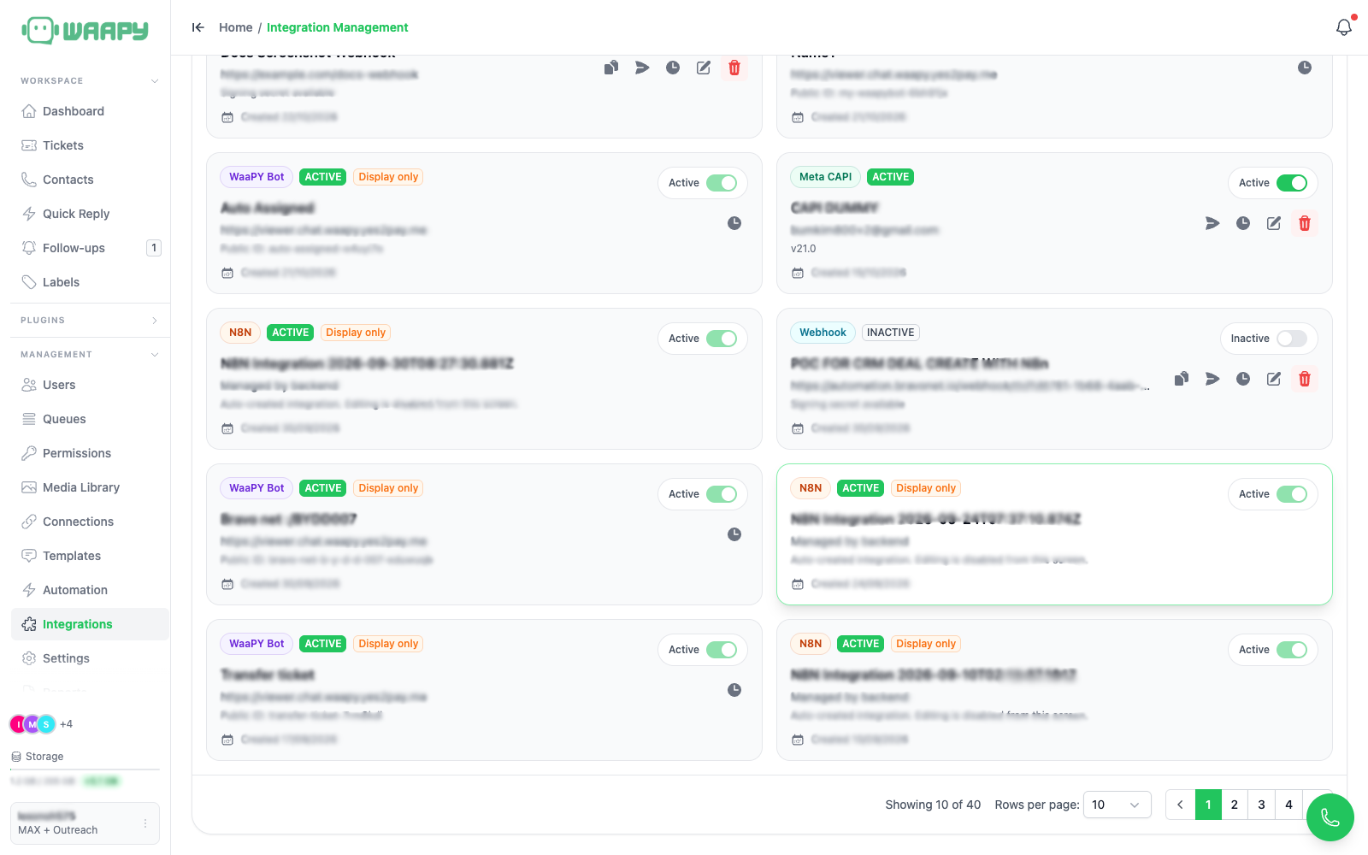
Task: Enable the Inactive Webhook toggle
Action: 1292,339
